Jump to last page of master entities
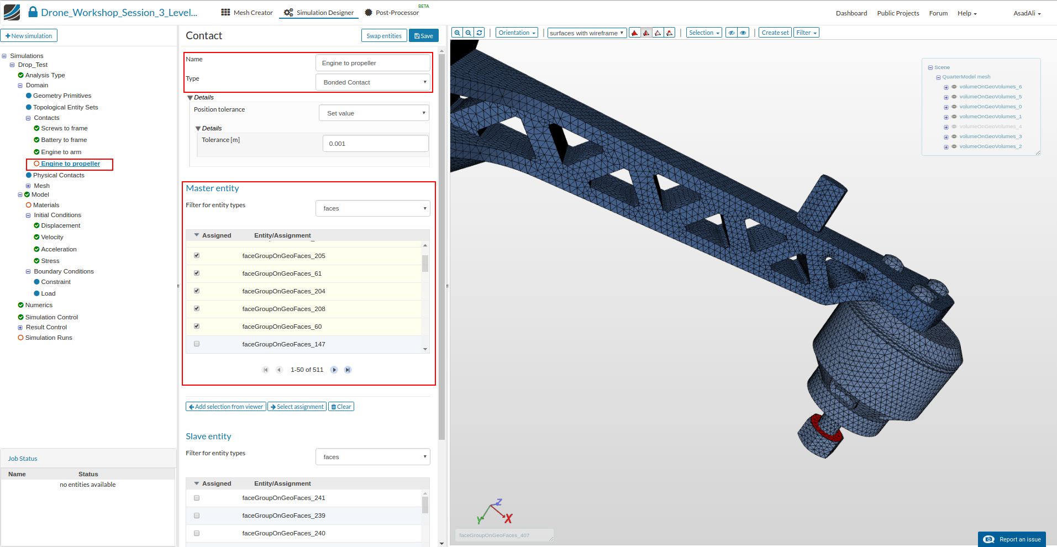 click(x=348, y=370)
